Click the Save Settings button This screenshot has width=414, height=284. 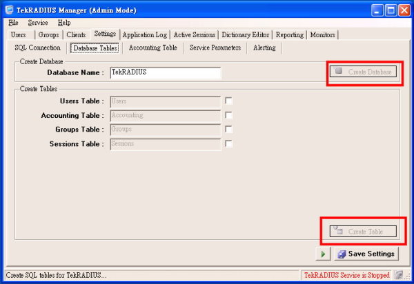point(366,254)
